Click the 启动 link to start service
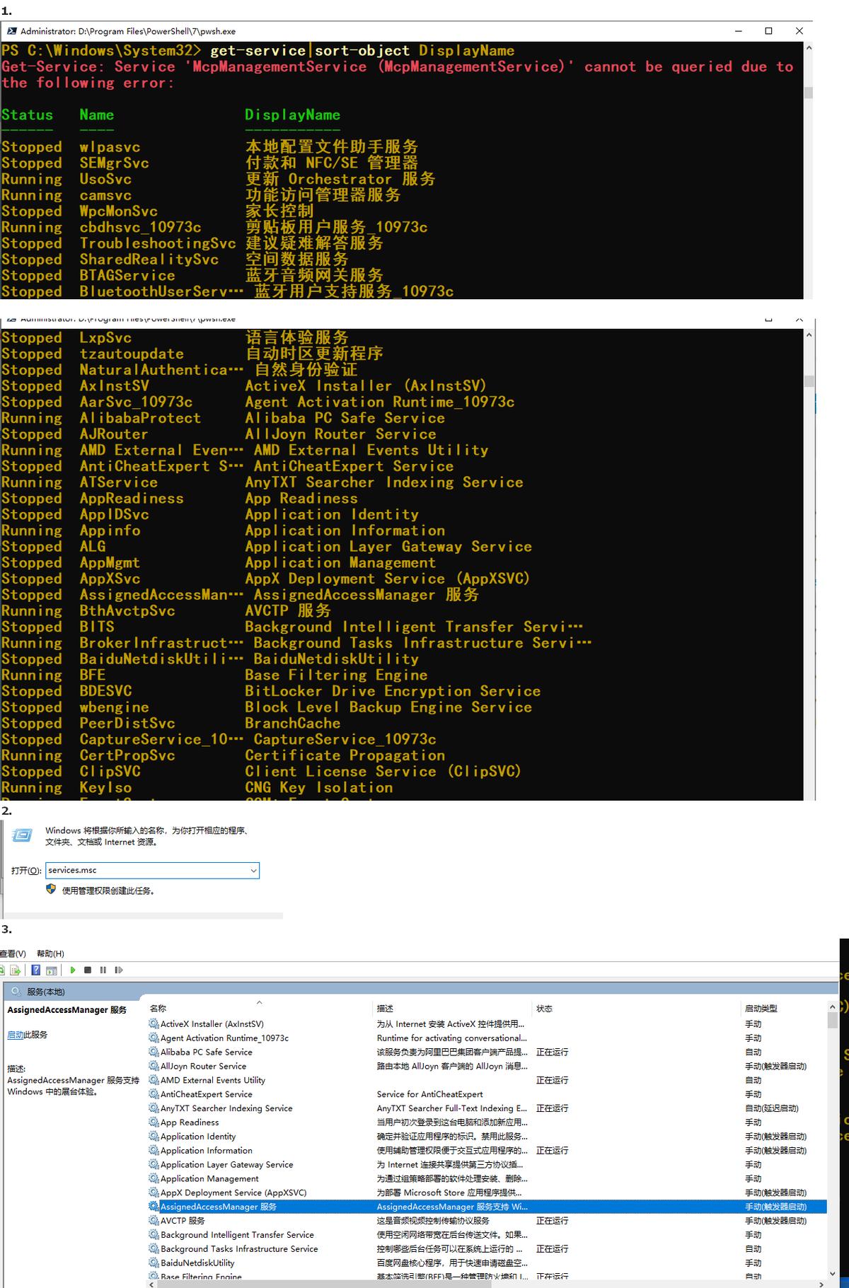Image resolution: width=849 pixels, height=1288 pixels. (15, 1035)
